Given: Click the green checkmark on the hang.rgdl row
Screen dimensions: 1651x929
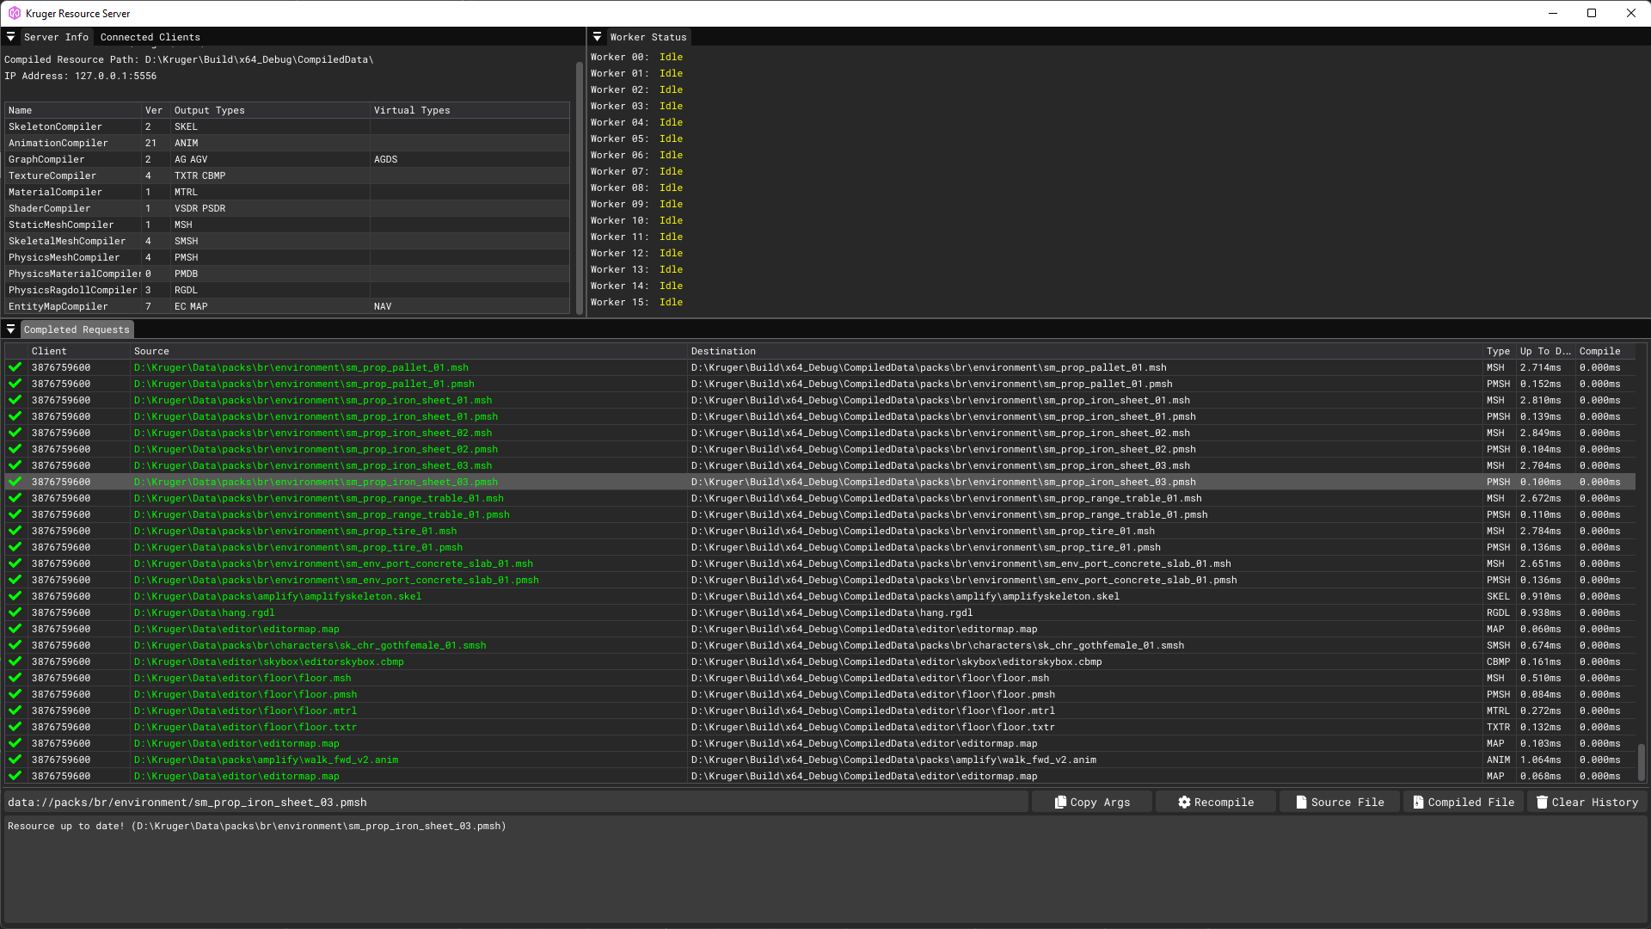Looking at the screenshot, I should click(15, 612).
